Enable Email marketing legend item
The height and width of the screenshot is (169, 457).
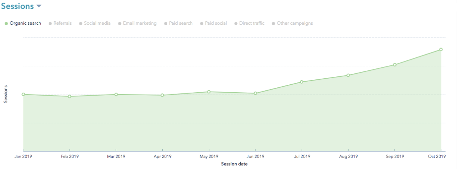click(x=139, y=23)
